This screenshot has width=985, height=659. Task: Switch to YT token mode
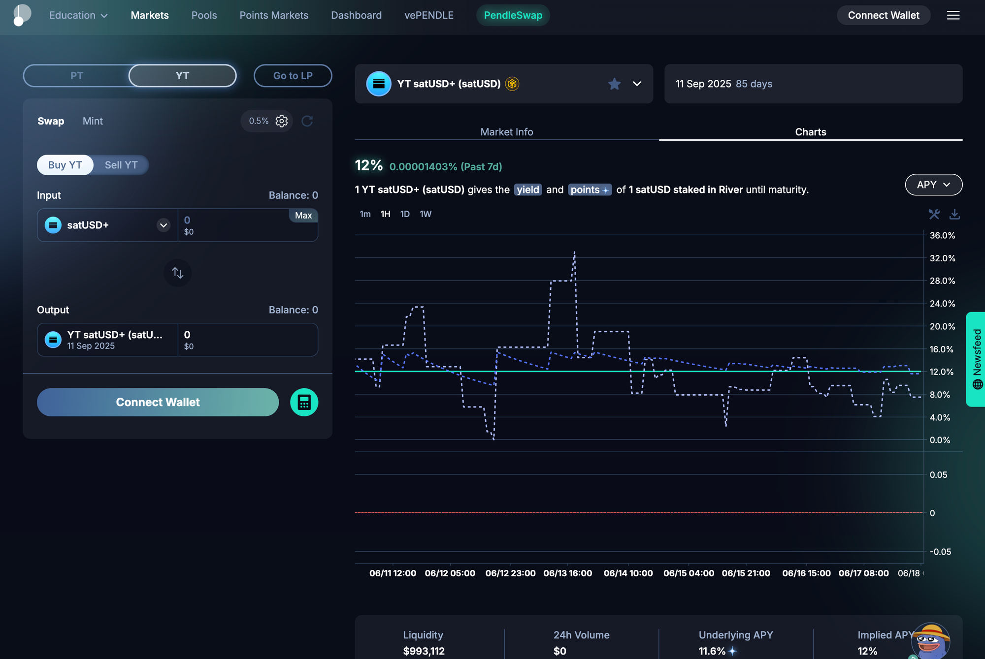(182, 76)
